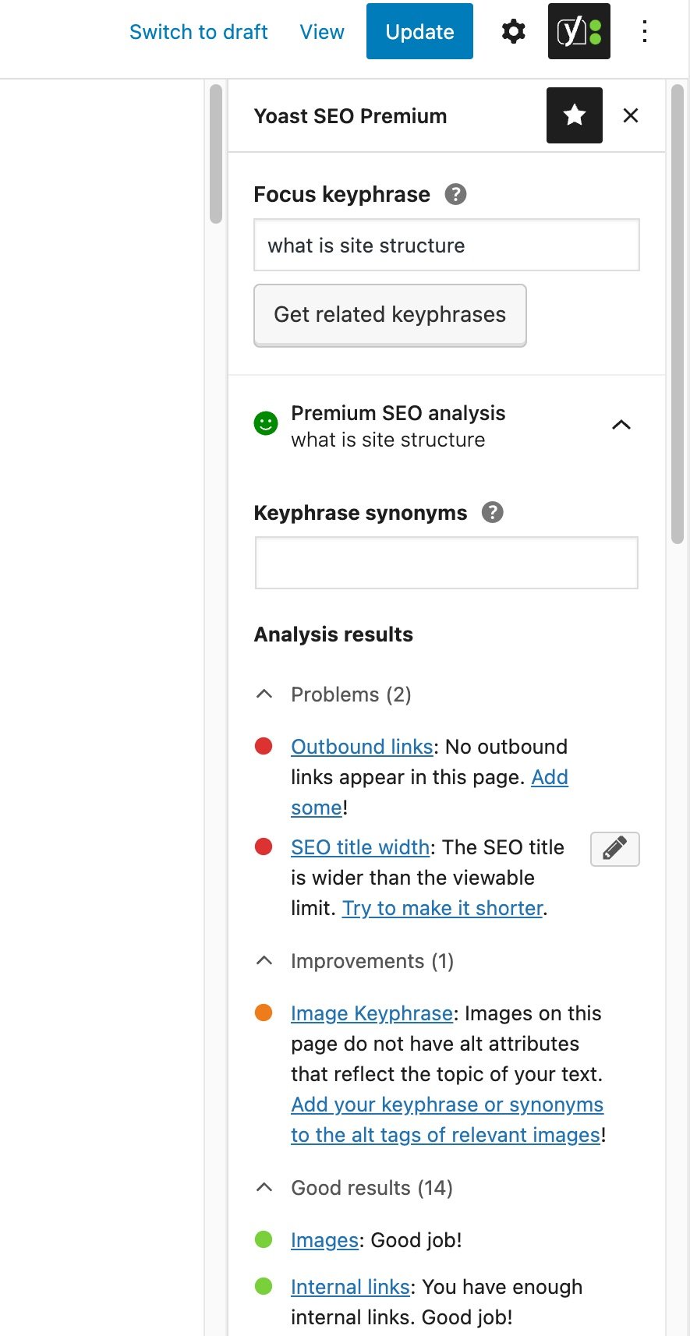Click the Keyphrase synonyms help icon
The width and height of the screenshot is (690, 1336).
pyautogui.click(x=493, y=513)
